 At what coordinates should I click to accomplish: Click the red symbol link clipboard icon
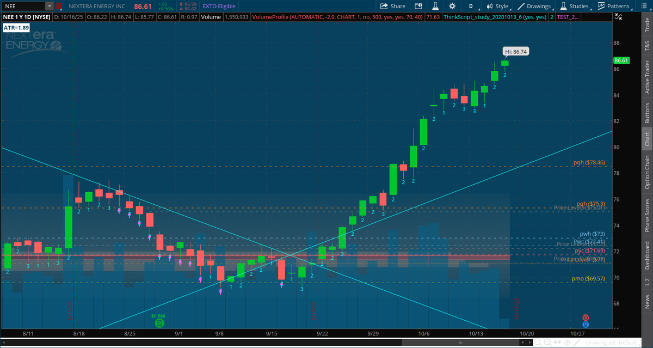coord(59,6)
